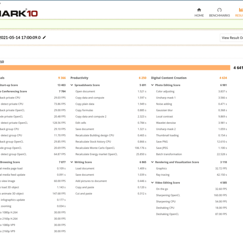Viewport: 243px width, 243px height.
Task: Click the Benchmarks gauge icon
Action: (219, 10)
